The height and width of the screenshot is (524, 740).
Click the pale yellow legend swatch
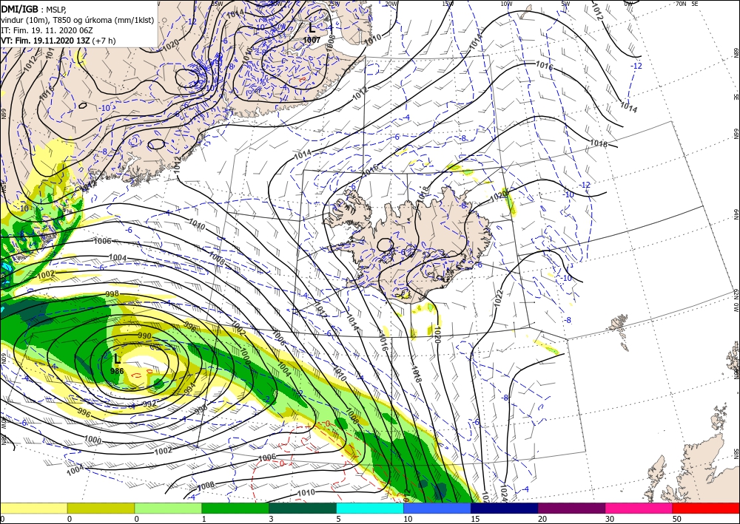point(33,508)
